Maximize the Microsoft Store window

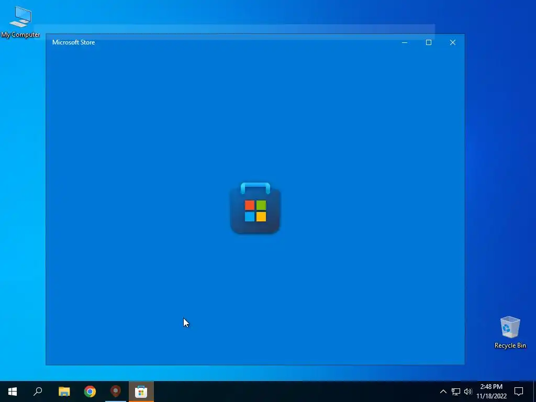(x=428, y=42)
